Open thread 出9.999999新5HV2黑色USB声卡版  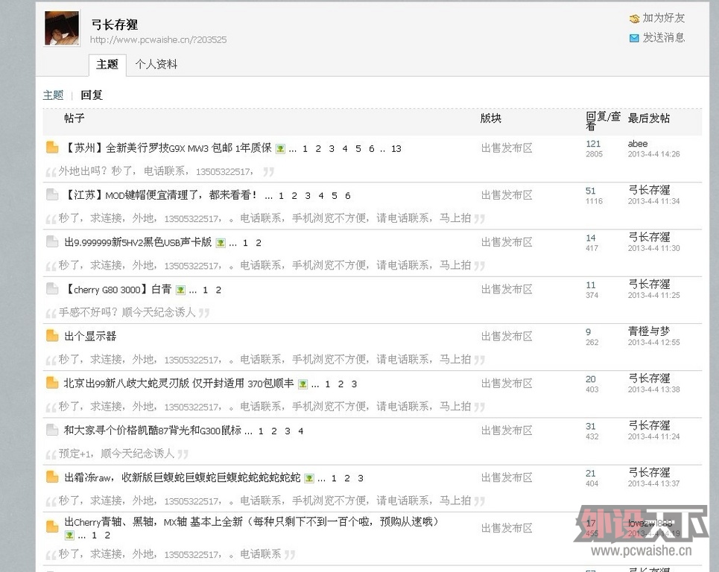click(x=138, y=243)
